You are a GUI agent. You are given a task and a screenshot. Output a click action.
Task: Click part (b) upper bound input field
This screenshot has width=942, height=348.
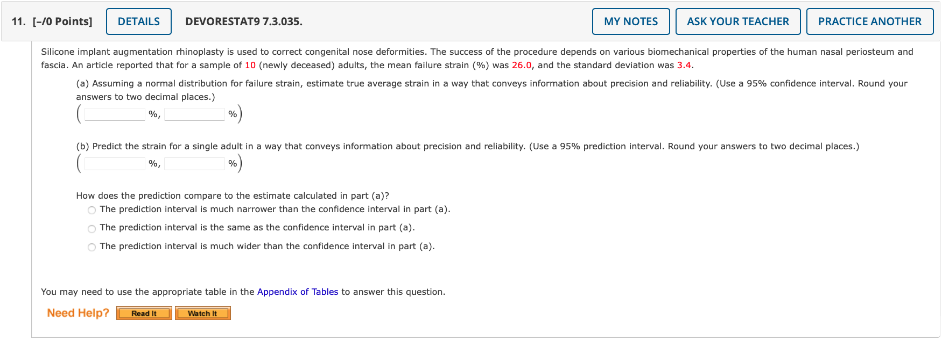(194, 163)
